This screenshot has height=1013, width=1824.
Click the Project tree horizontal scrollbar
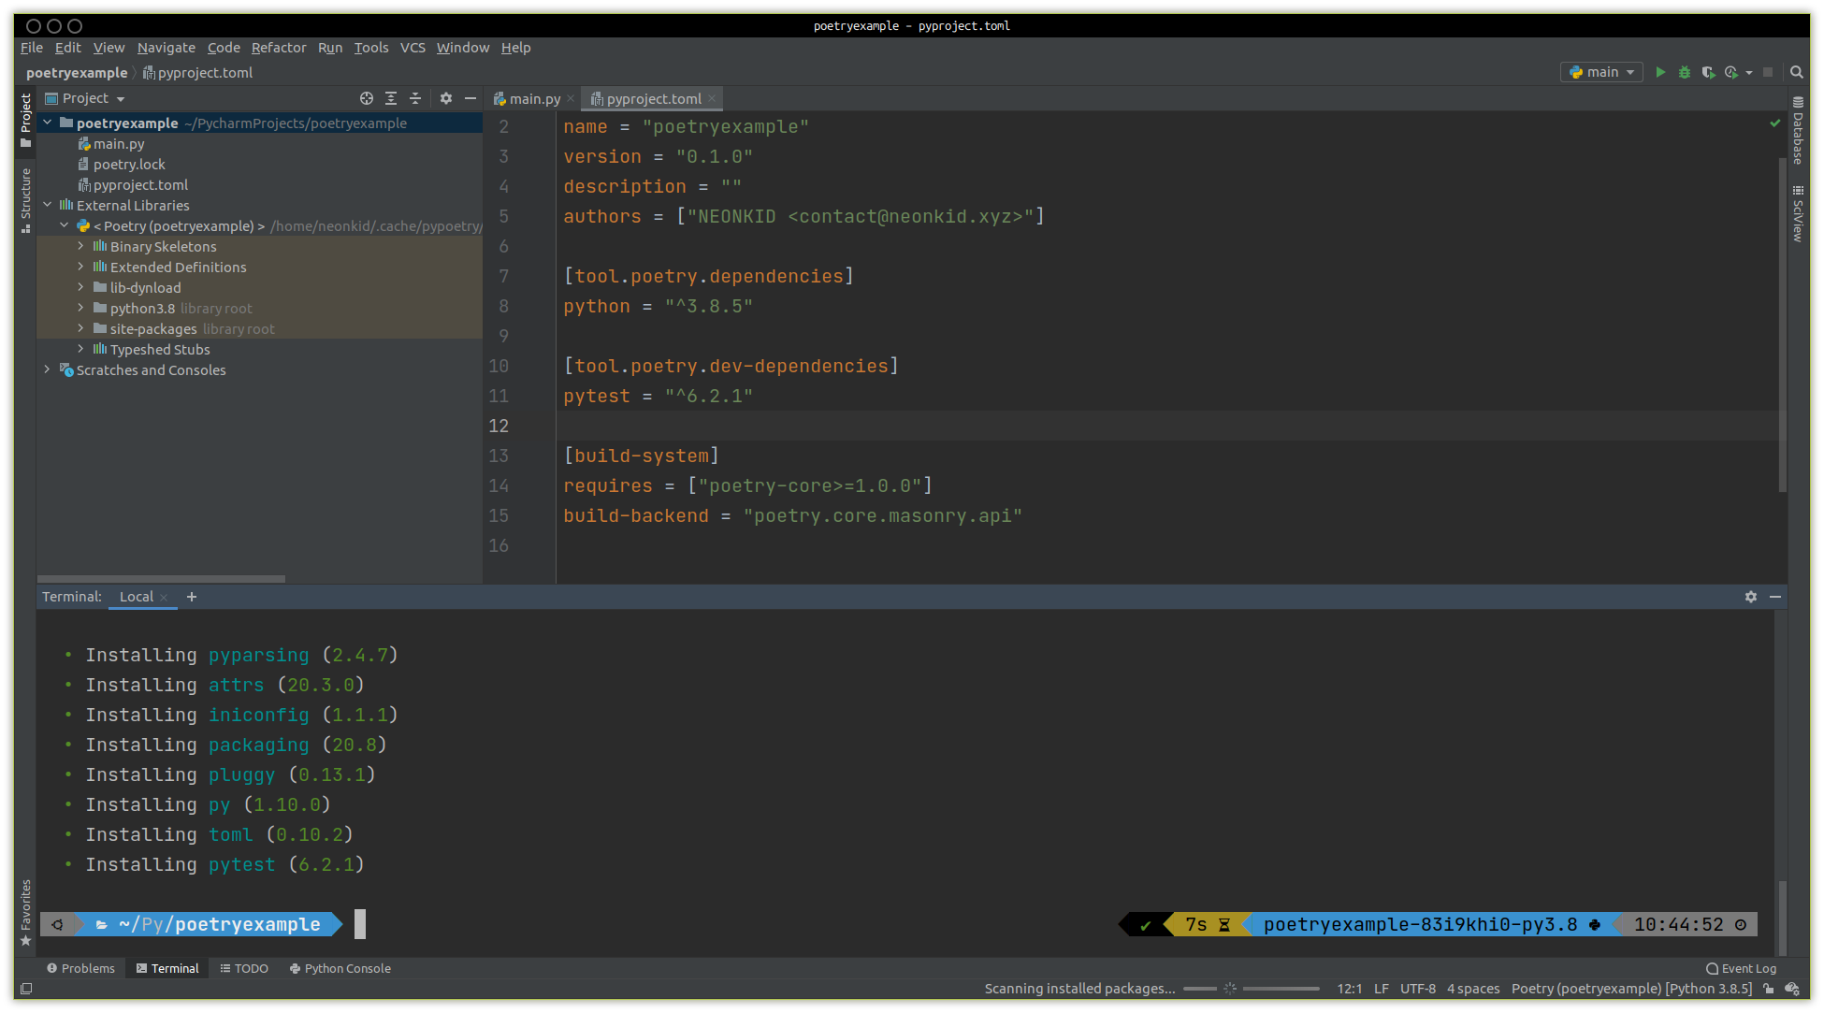[x=161, y=579]
